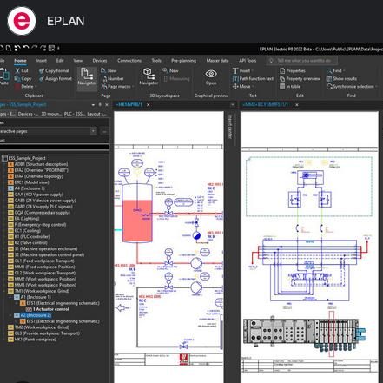Open the Interactive pages filter dropdown

93,131
